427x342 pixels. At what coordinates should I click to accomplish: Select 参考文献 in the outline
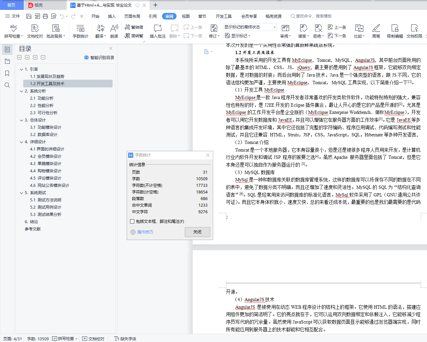[33, 229]
